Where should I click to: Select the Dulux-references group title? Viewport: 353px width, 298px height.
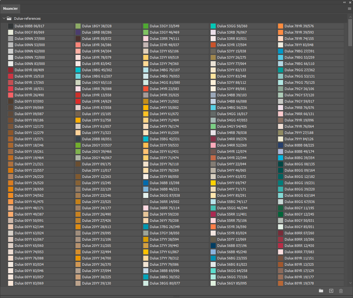[27, 19]
